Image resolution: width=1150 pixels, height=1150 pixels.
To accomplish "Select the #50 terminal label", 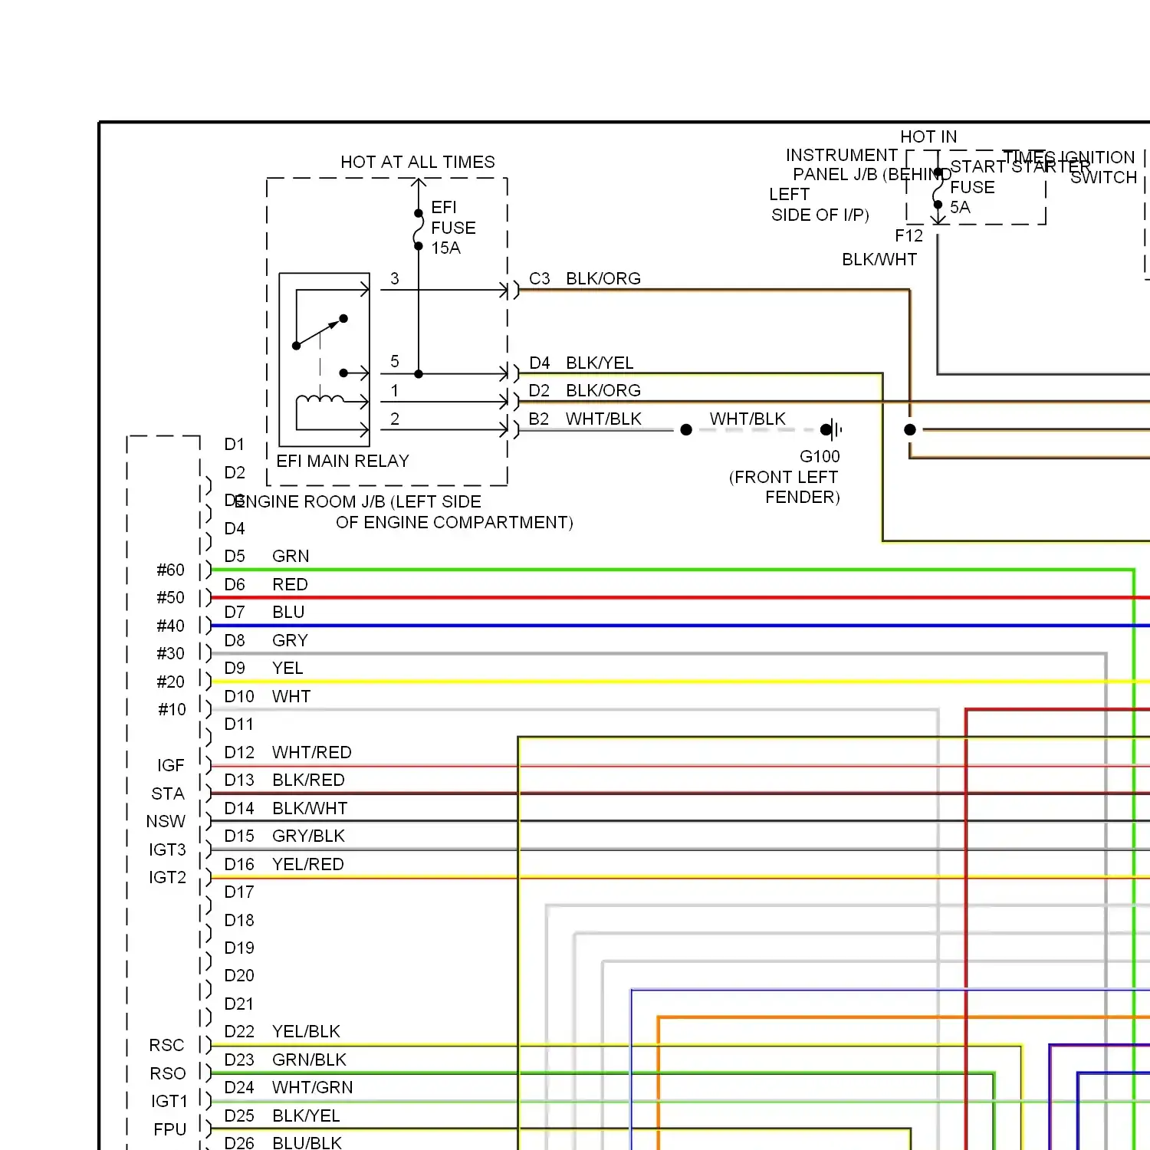I will coord(170,597).
